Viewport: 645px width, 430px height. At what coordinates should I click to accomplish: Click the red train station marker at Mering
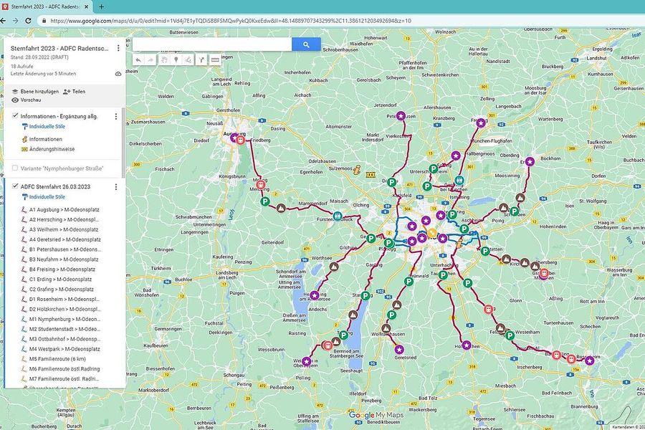point(260,185)
